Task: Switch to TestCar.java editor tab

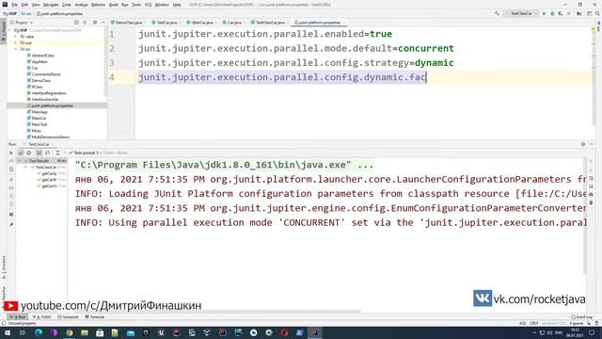Action: 166,23
